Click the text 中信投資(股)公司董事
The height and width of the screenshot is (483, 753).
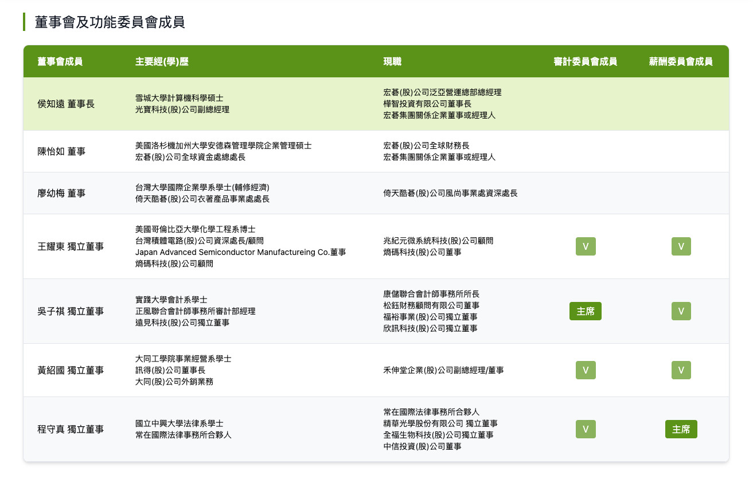click(422, 446)
